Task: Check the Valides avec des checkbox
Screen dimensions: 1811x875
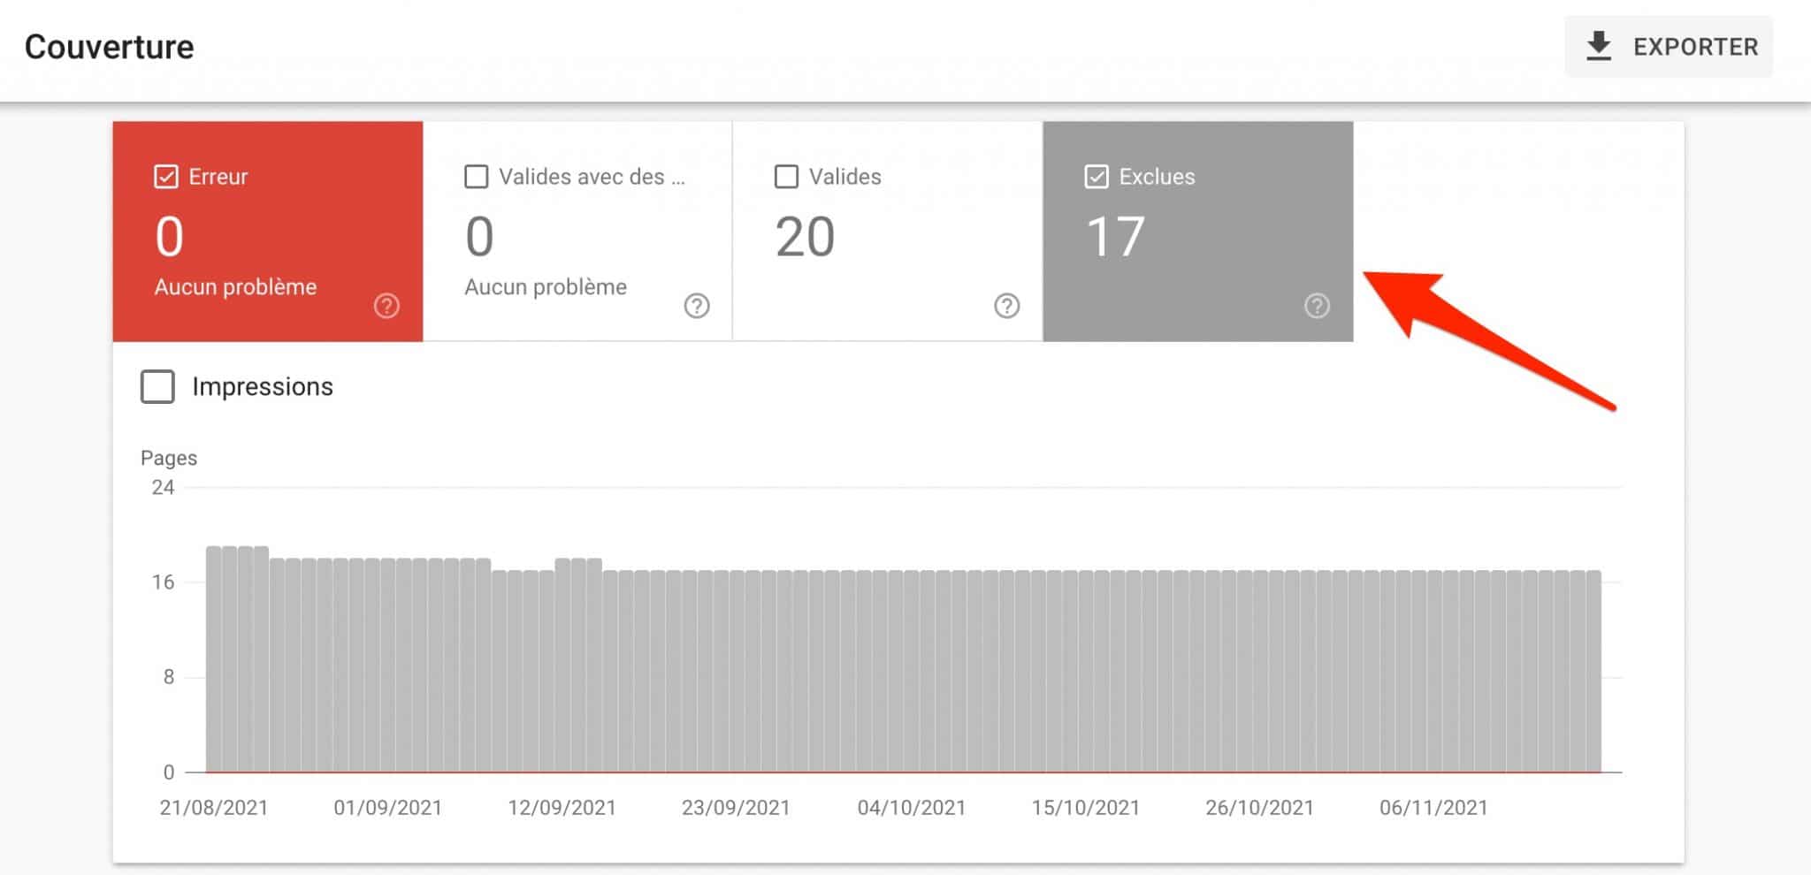Action: [476, 177]
